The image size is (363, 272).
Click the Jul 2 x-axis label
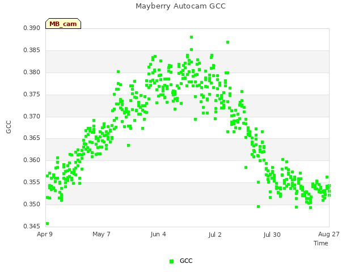point(215,235)
